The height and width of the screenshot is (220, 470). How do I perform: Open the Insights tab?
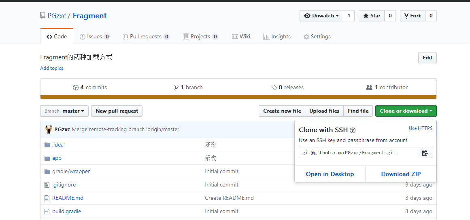point(276,36)
